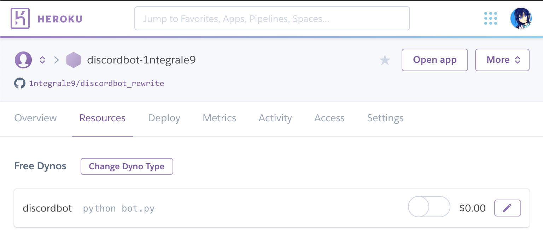This screenshot has width=543, height=232.
Task: Go to the Deploy tab
Action: [164, 118]
